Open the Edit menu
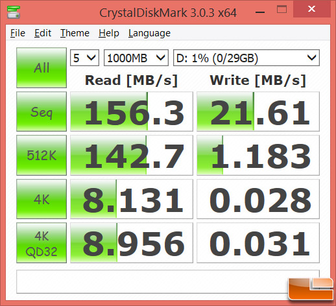336x306 pixels. tap(43, 33)
